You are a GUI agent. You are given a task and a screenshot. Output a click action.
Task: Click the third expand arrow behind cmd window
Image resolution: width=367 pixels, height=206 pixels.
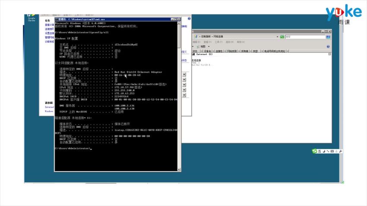point(184,85)
